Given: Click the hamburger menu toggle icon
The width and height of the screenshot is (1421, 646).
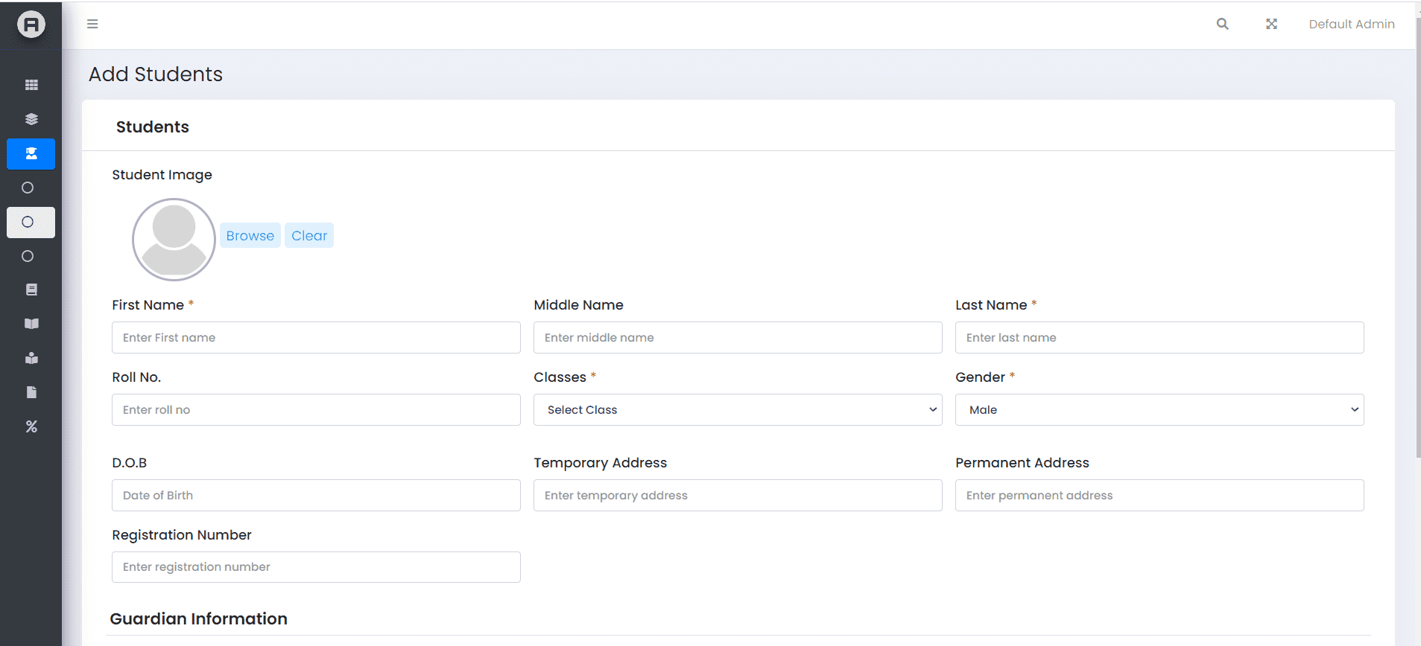Looking at the screenshot, I should tap(92, 24).
